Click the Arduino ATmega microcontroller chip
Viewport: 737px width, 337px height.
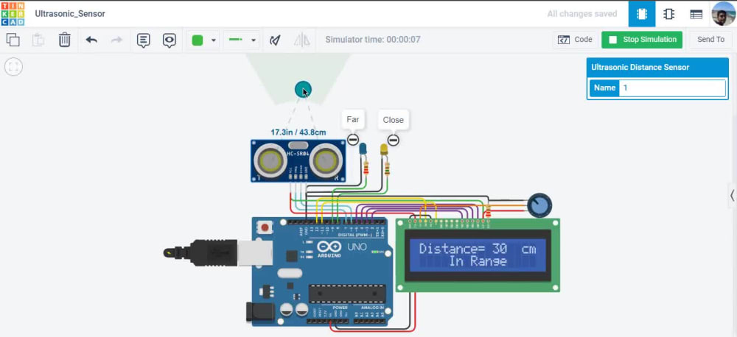click(347, 294)
